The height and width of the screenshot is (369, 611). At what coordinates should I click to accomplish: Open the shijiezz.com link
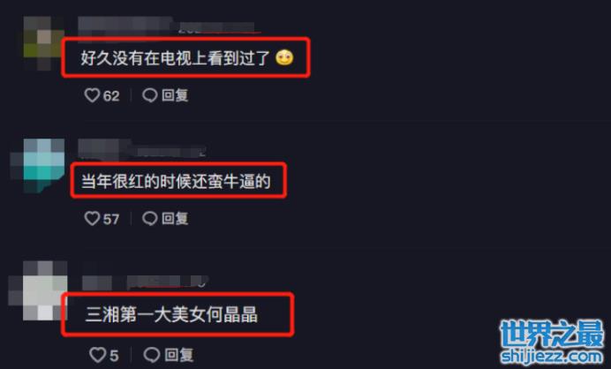(551, 356)
